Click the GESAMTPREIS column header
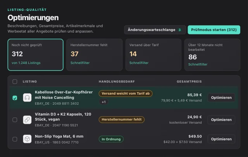 (189, 81)
